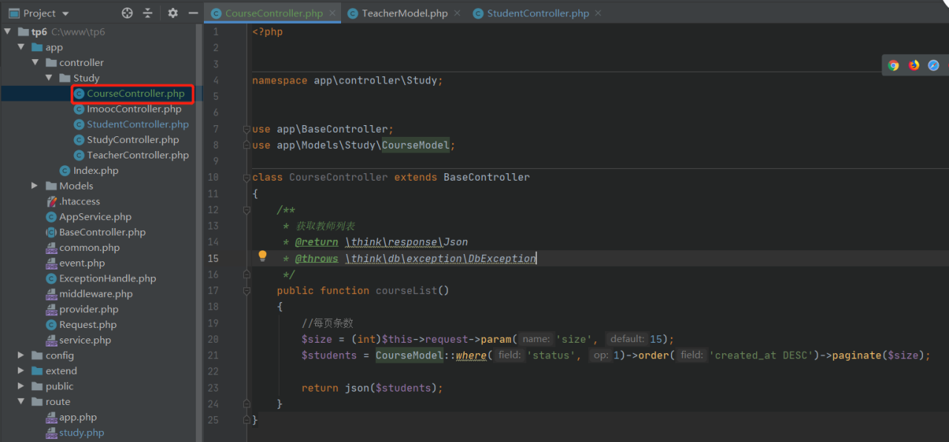Image resolution: width=949 pixels, height=442 pixels.
Task: Expand the Models folder
Action: click(35, 186)
